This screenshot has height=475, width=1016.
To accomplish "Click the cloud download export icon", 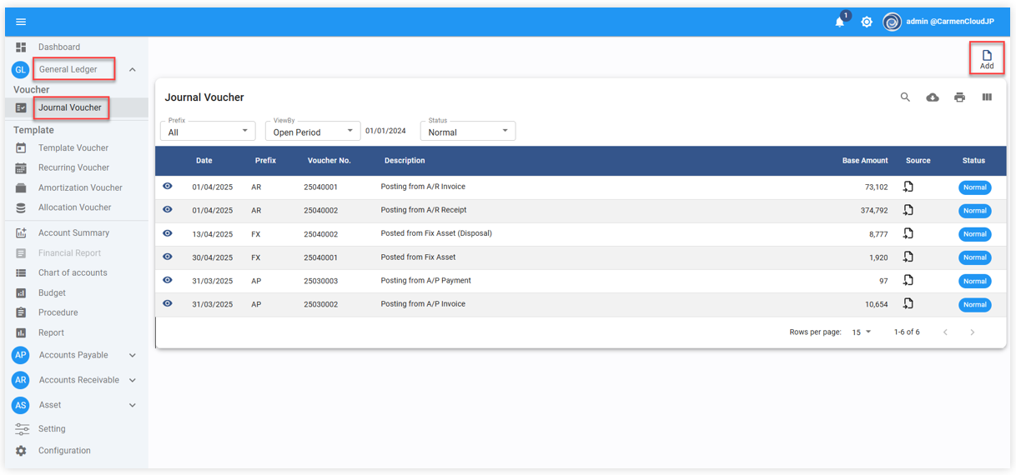I will [933, 97].
